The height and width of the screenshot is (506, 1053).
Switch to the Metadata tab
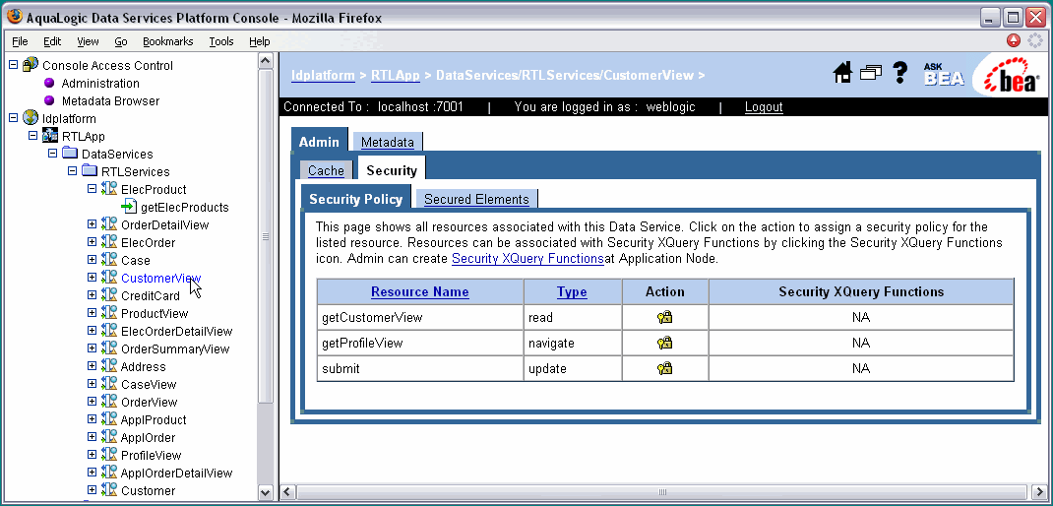tap(388, 142)
